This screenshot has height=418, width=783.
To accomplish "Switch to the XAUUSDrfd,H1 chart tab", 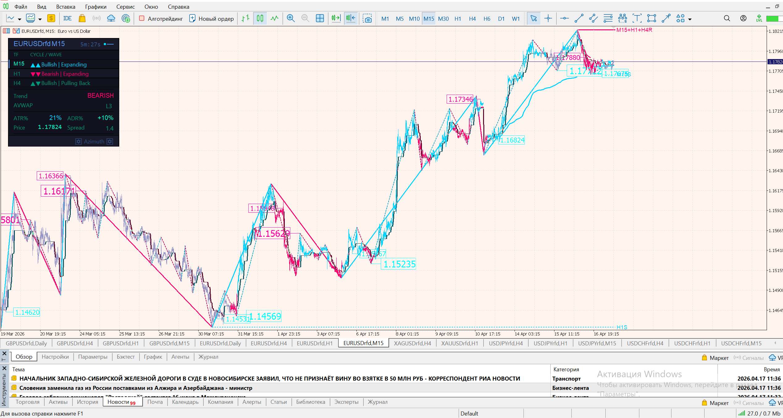I will 459,343.
